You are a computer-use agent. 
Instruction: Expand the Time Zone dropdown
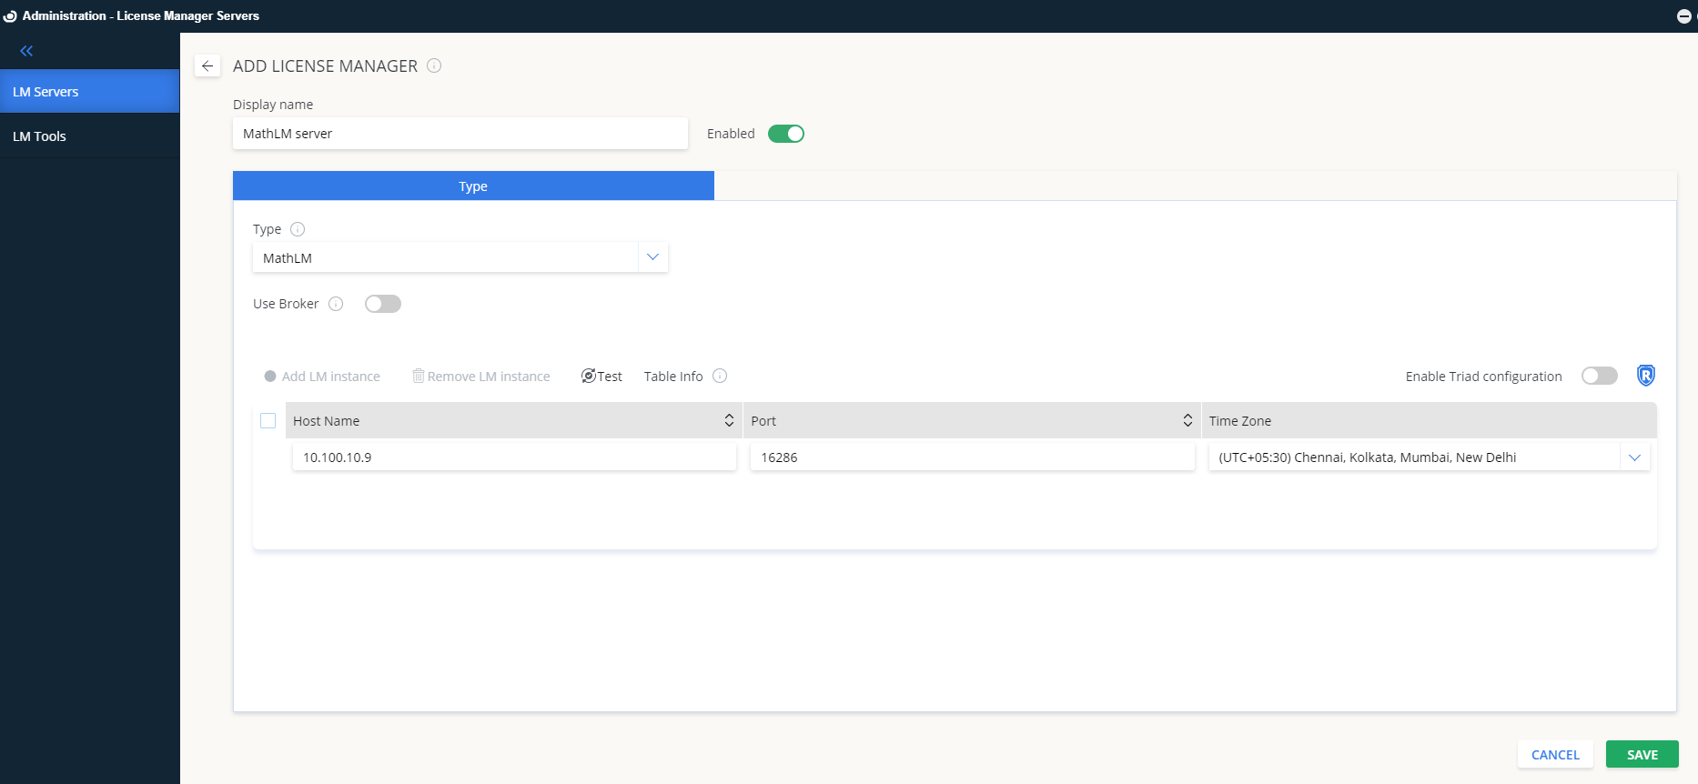[1634, 457]
